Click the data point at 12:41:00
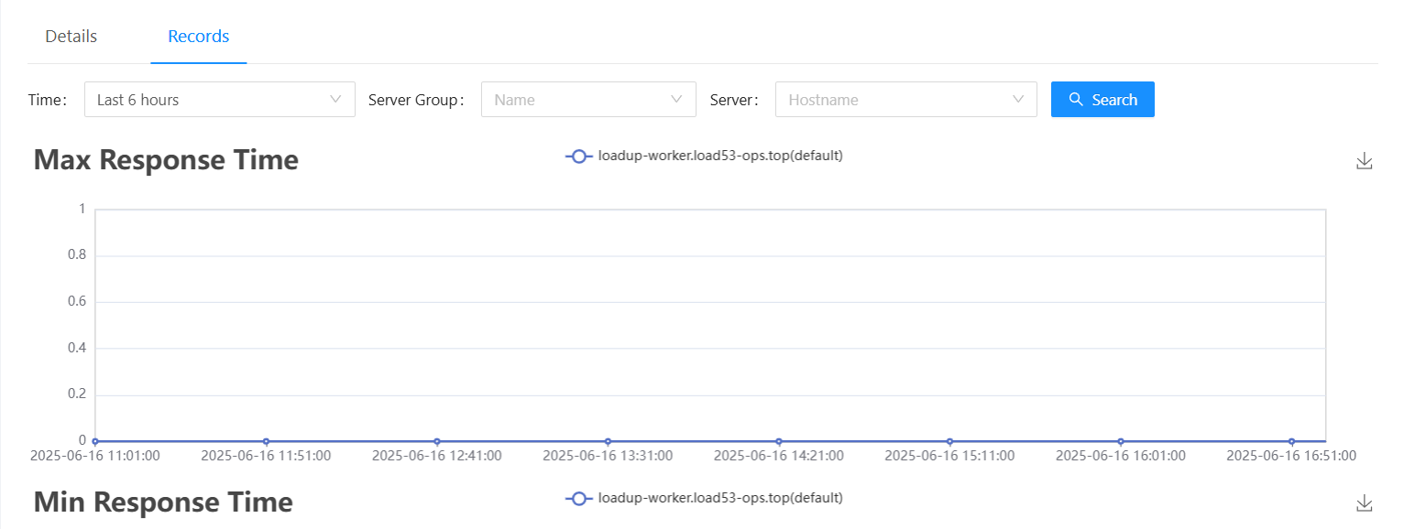 click(437, 441)
